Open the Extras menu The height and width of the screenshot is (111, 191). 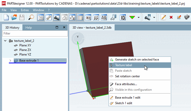click(x=25, y=10)
